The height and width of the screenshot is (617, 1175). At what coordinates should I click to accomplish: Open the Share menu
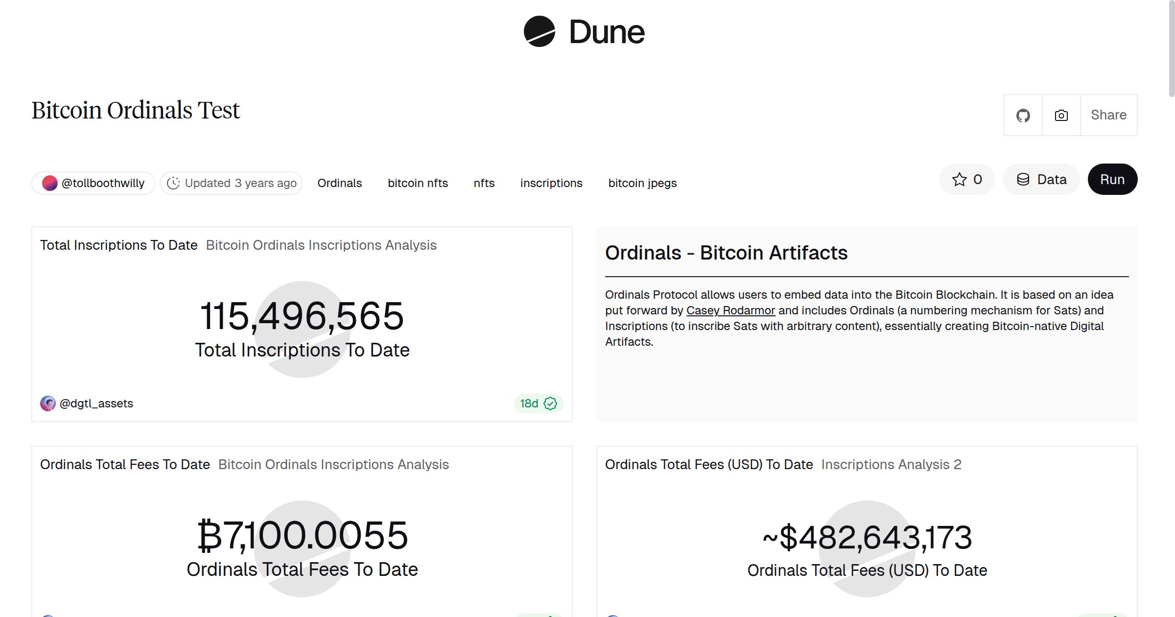(1108, 115)
